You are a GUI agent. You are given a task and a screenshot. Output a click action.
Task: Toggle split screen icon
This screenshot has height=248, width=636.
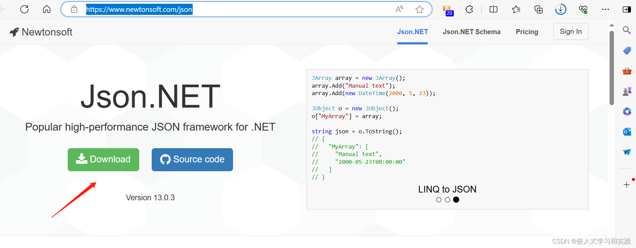point(493,9)
